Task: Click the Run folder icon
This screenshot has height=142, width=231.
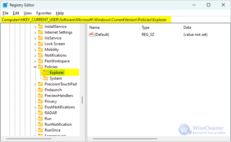Action: point(40,118)
